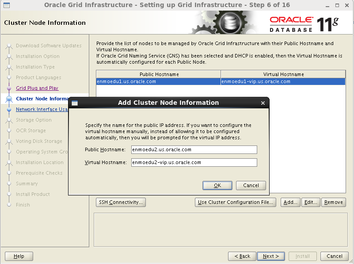Screen dimensions: 354x264
Task: Click the Storage Option step
Action: click(34, 120)
